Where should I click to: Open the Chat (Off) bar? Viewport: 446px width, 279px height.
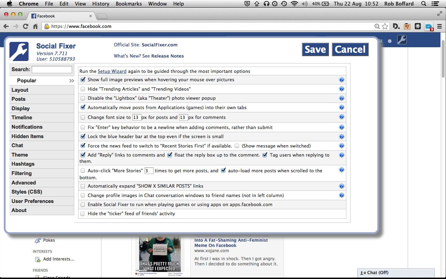click(x=396, y=273)
